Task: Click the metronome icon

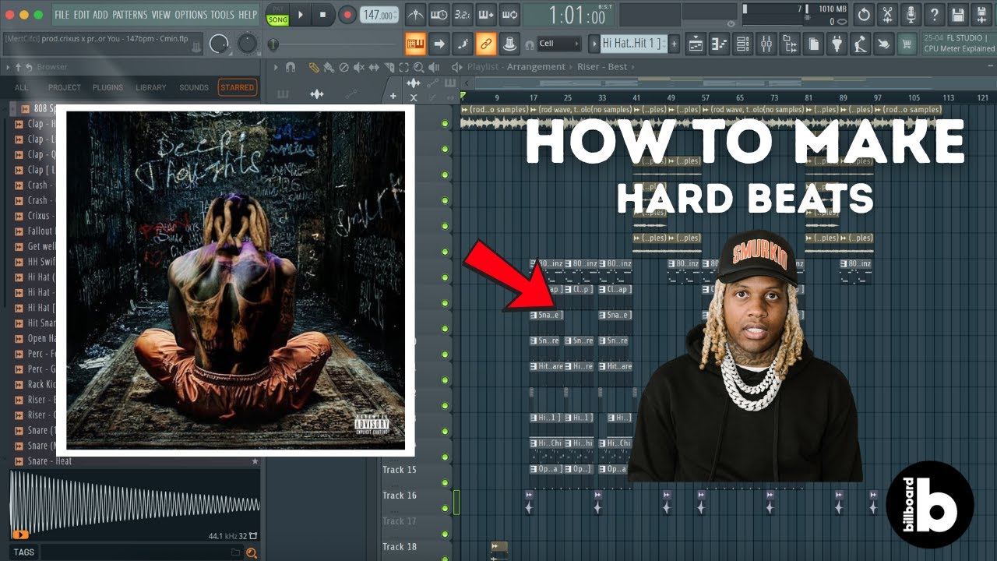Action: [x=416, y=14]
